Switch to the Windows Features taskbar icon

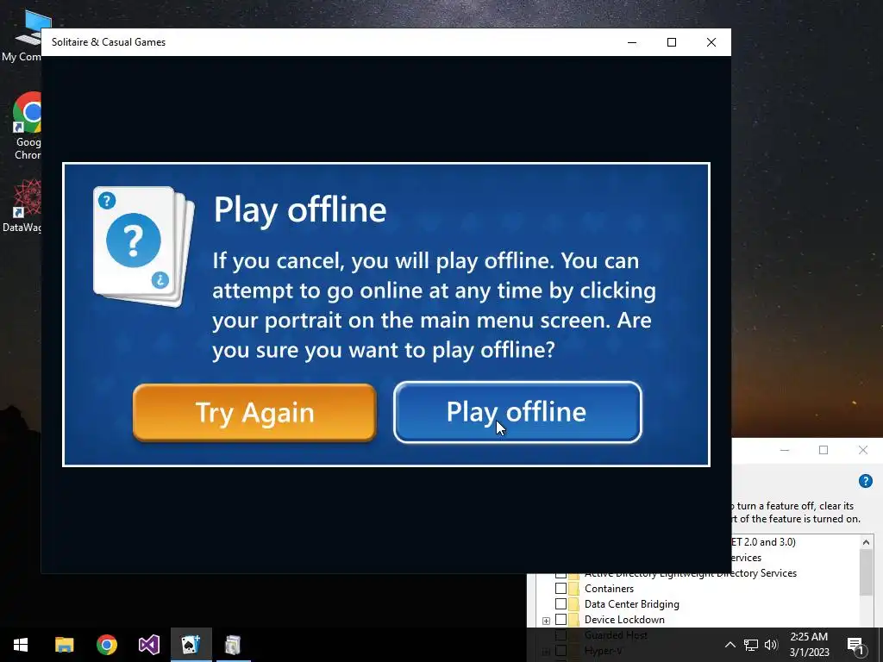point(233,645)
